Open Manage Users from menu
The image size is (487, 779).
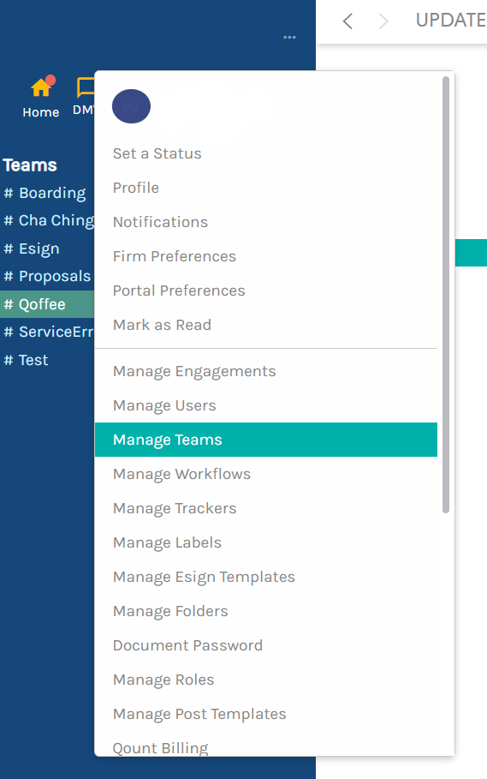tap(164, 405)
